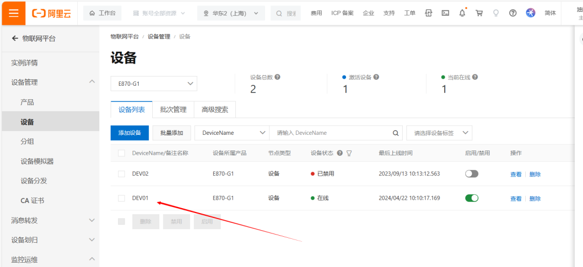Click 设备管理 breadcrumb link
583x267 pixels.
pyautogui.click(x=159, y=36)
